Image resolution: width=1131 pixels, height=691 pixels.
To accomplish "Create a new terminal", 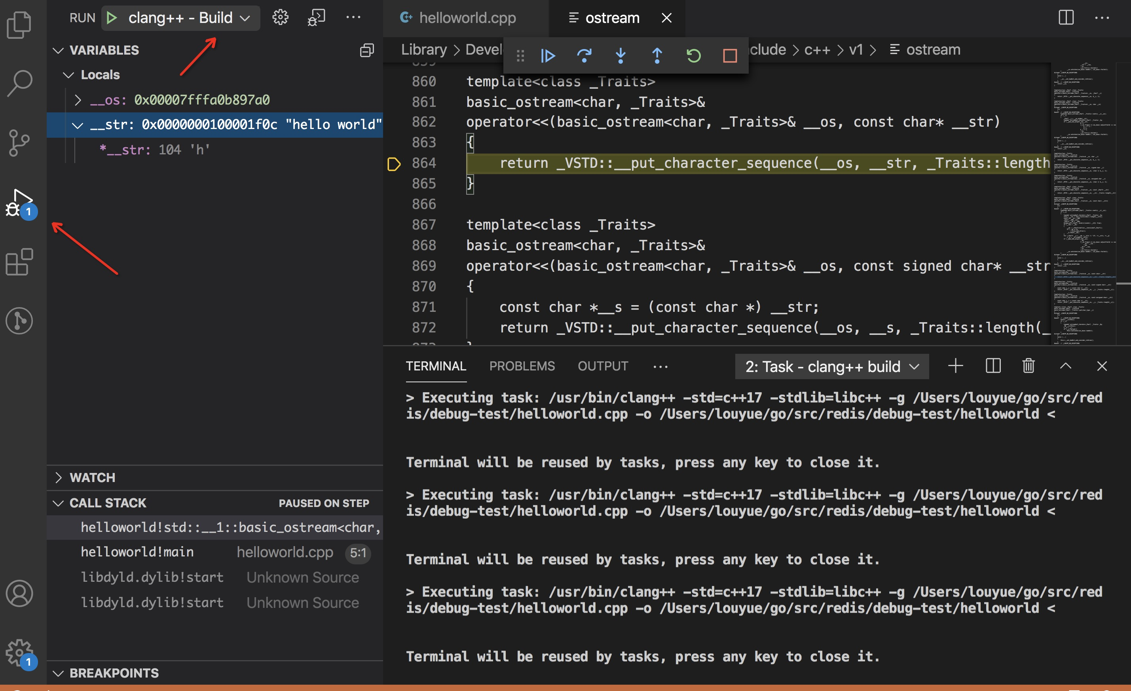I will [x=955, y=366].
